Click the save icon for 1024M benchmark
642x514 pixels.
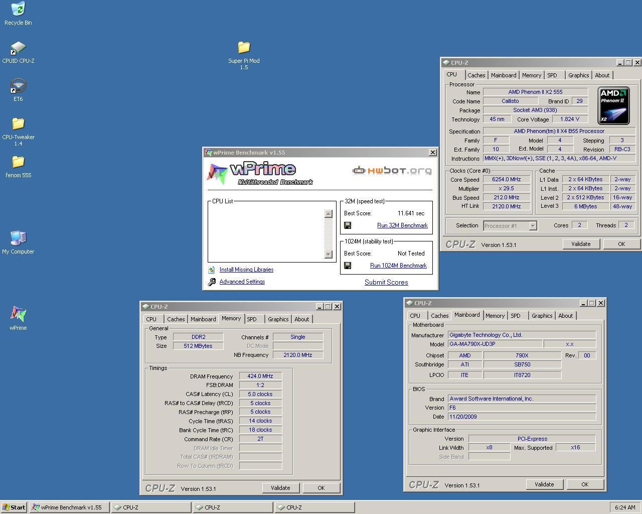click(348, 266)
